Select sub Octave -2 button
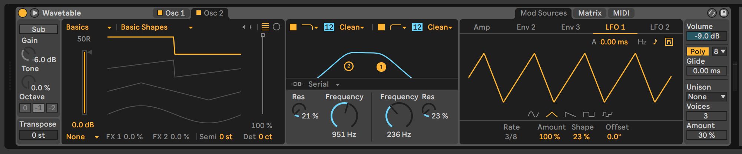Image resolution: width=742 pixels, height=154 pixels. click(52, 108)
